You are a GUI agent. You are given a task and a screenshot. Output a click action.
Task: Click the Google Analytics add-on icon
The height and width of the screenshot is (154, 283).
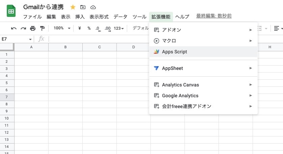156,96
